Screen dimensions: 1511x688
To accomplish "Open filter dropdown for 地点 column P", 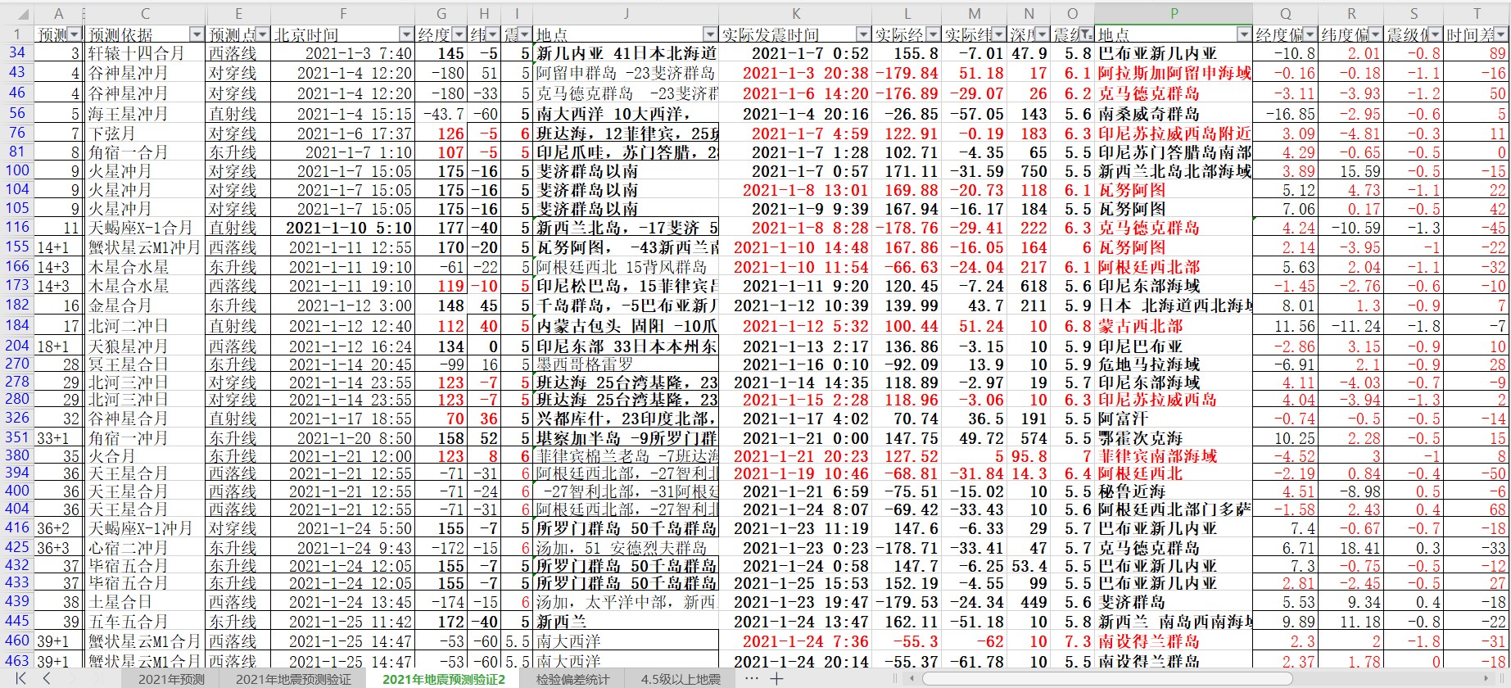I will tap(1244, 34).
